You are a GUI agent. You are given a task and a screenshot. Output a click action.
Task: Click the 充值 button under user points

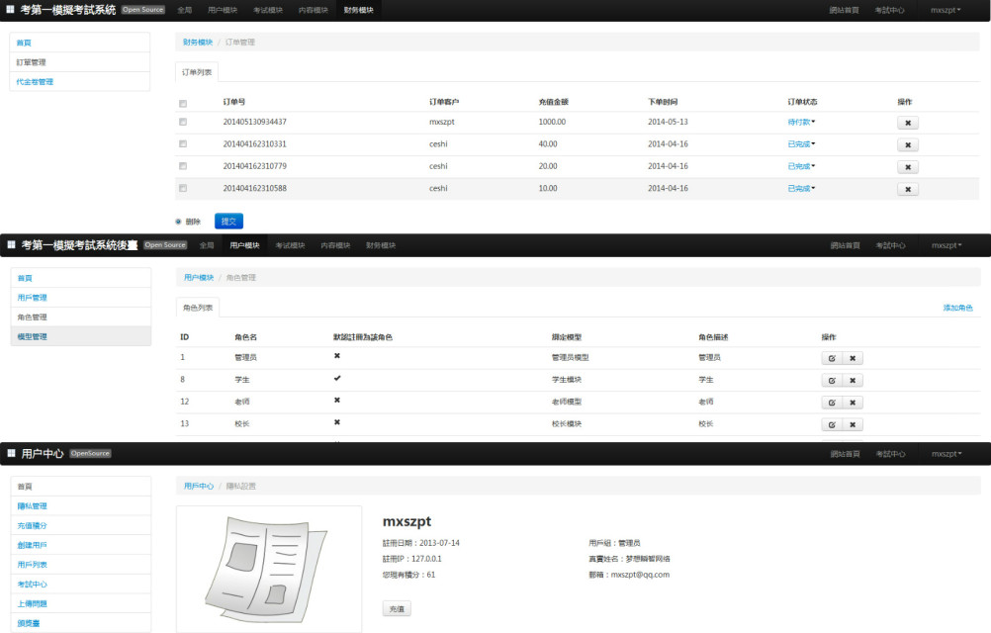point(397,609)
